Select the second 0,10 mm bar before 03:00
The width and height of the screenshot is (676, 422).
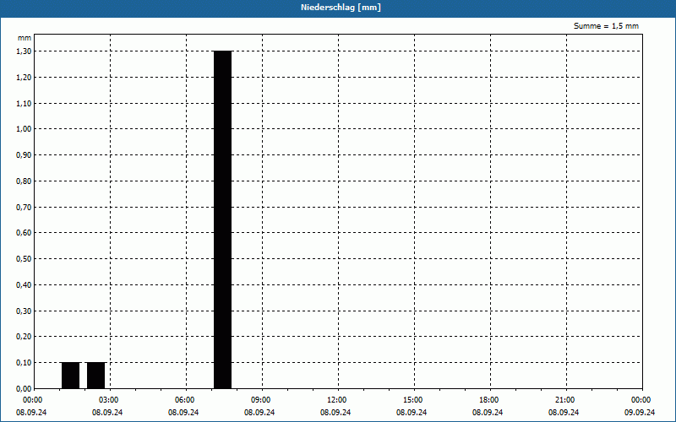coord(96,376)
